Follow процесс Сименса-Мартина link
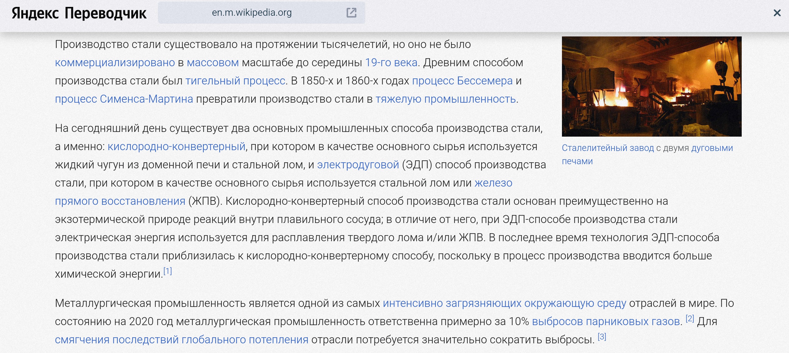 click(124, 99)
